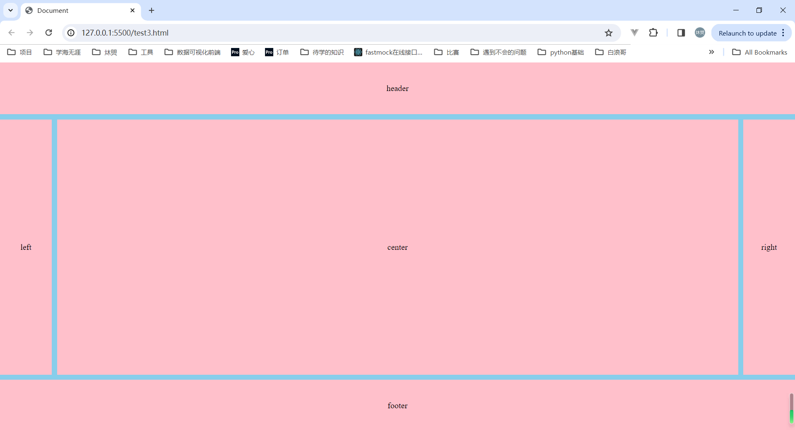Minimize the Chrome window
Image resolution: width=795 pixels, height=431 pixels.
point(736,10)
